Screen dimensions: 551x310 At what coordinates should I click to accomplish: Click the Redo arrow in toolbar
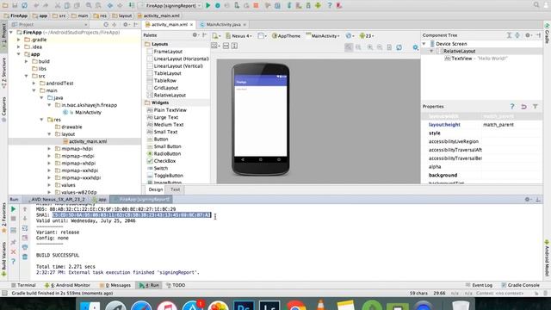pyautogui.click(x=46, y=6)
